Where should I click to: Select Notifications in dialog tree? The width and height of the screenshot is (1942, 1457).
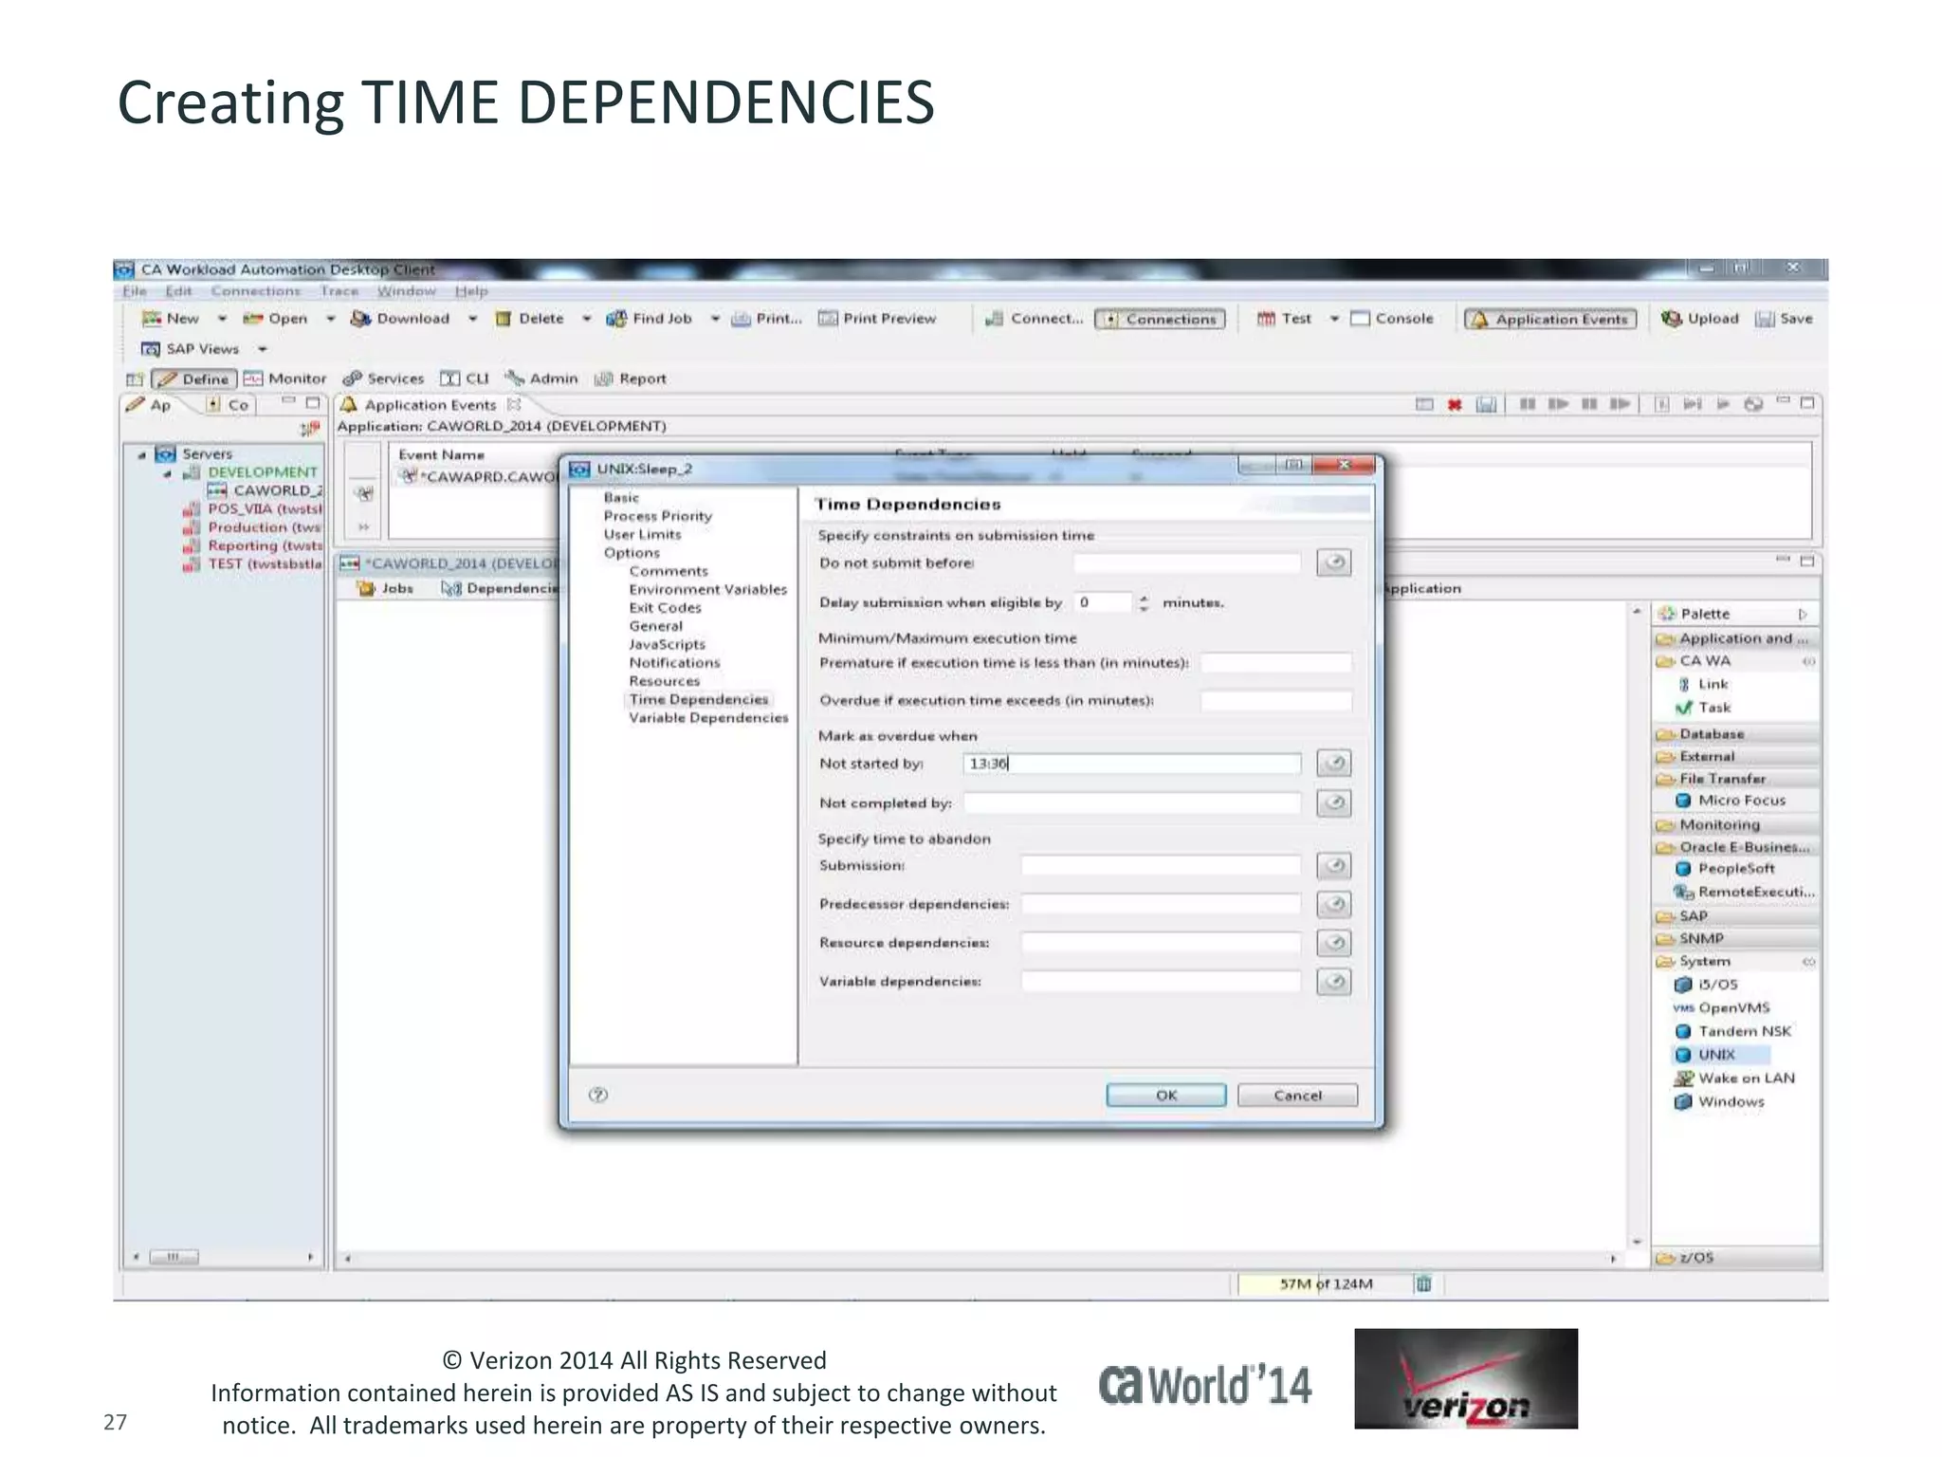click(x=674, y=663)
